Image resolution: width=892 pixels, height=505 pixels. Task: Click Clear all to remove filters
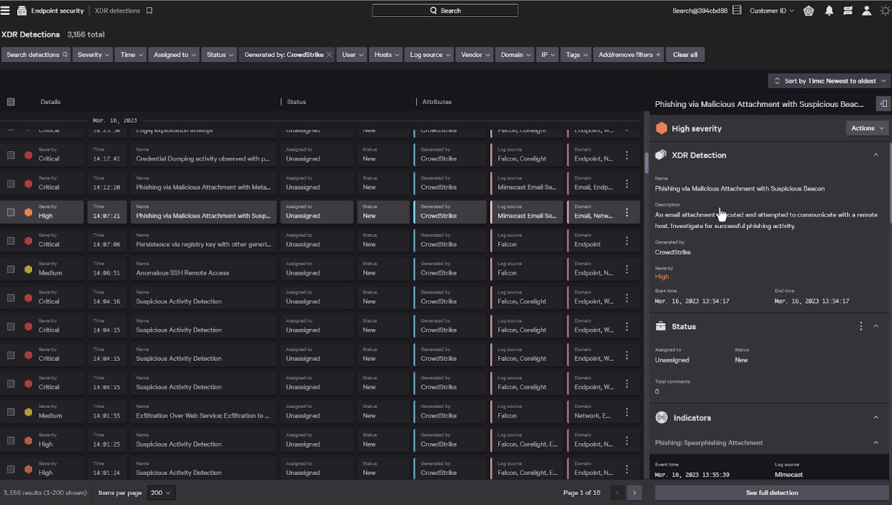pyautogui.click(x=684, y=54)
